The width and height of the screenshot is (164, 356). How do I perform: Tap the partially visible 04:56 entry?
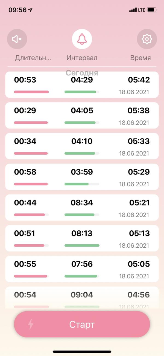(x=82, y=298)
